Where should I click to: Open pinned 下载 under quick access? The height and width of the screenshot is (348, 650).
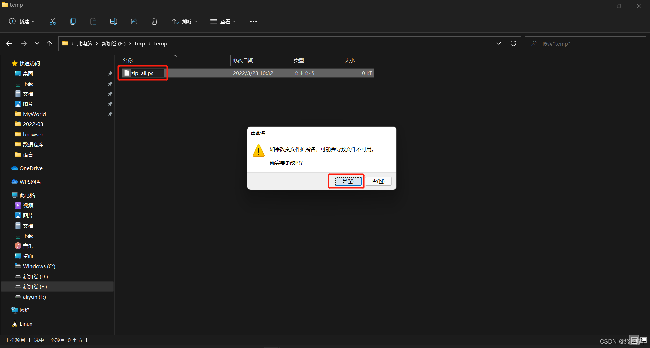tap(28, 84)
